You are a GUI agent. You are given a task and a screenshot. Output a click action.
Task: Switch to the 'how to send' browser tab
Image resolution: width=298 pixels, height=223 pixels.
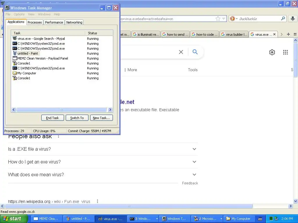coord(175,34)
